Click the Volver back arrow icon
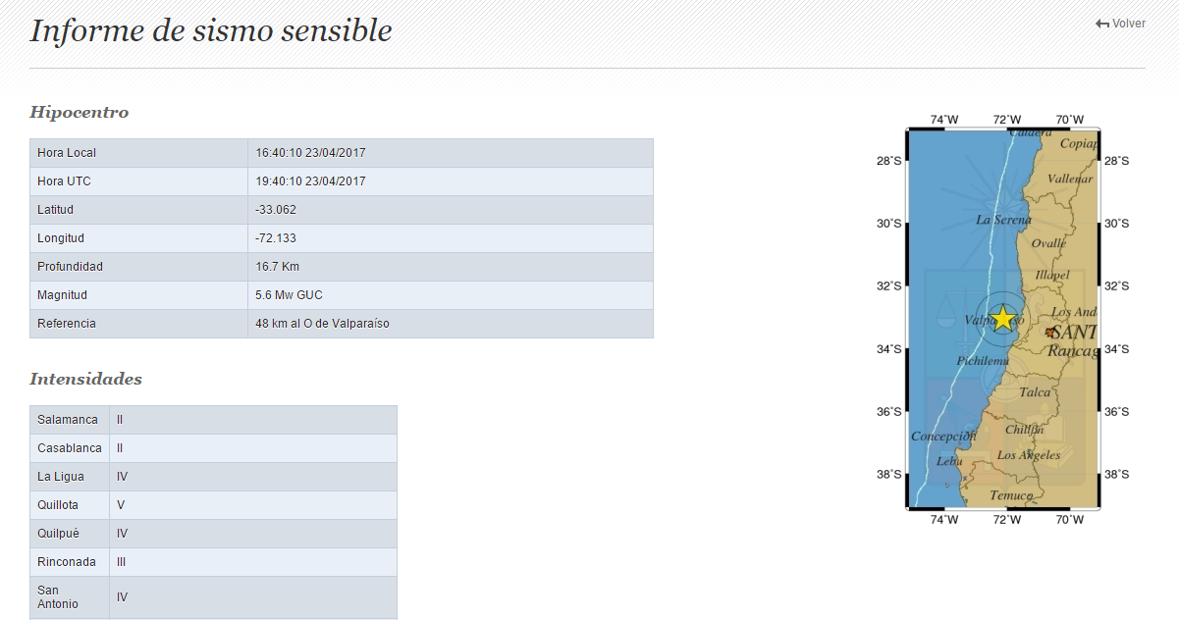1179x620 pixels. click(x=1102, y=24)
